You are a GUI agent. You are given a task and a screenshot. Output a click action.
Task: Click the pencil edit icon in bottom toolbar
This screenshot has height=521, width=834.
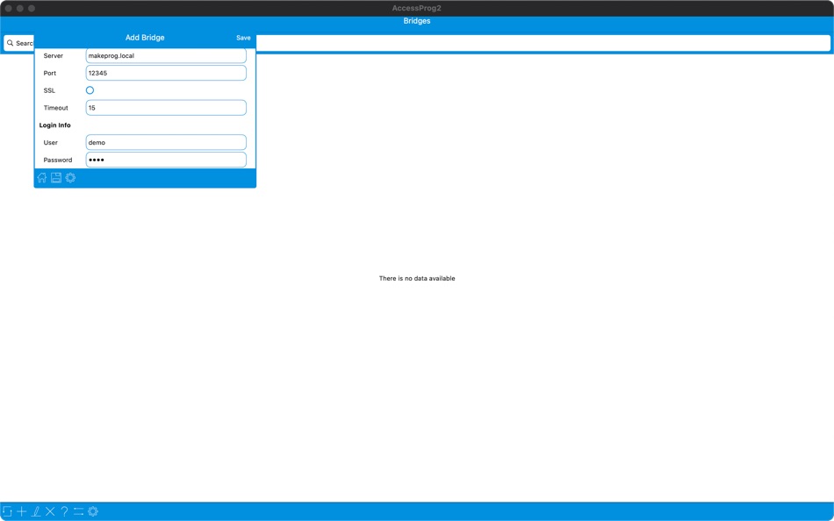pyautogui.click(x=36, y=511)
